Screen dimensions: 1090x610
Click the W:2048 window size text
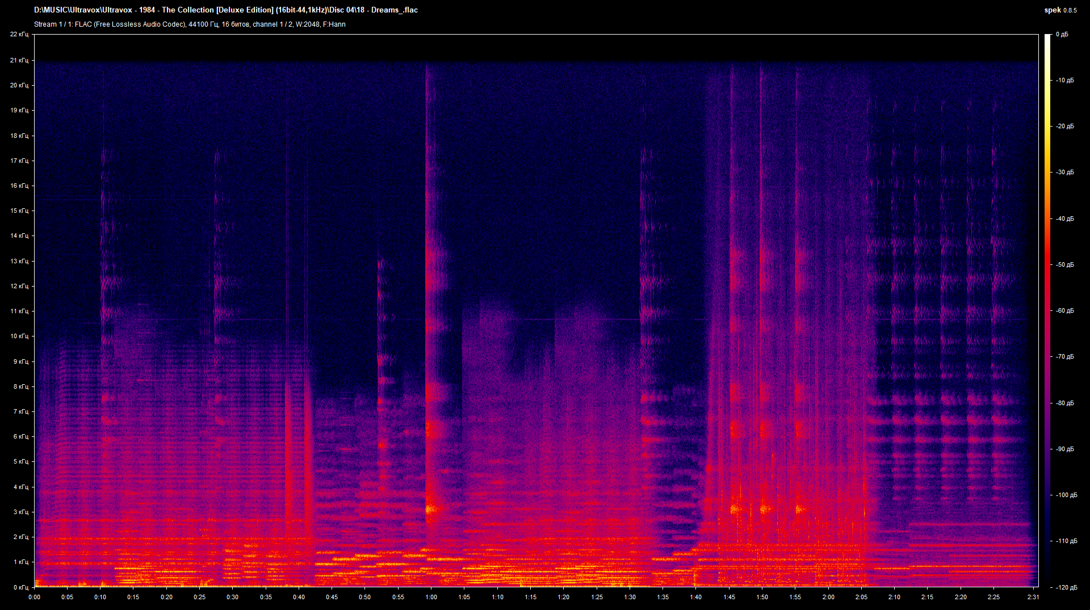[x=307, y=24]
